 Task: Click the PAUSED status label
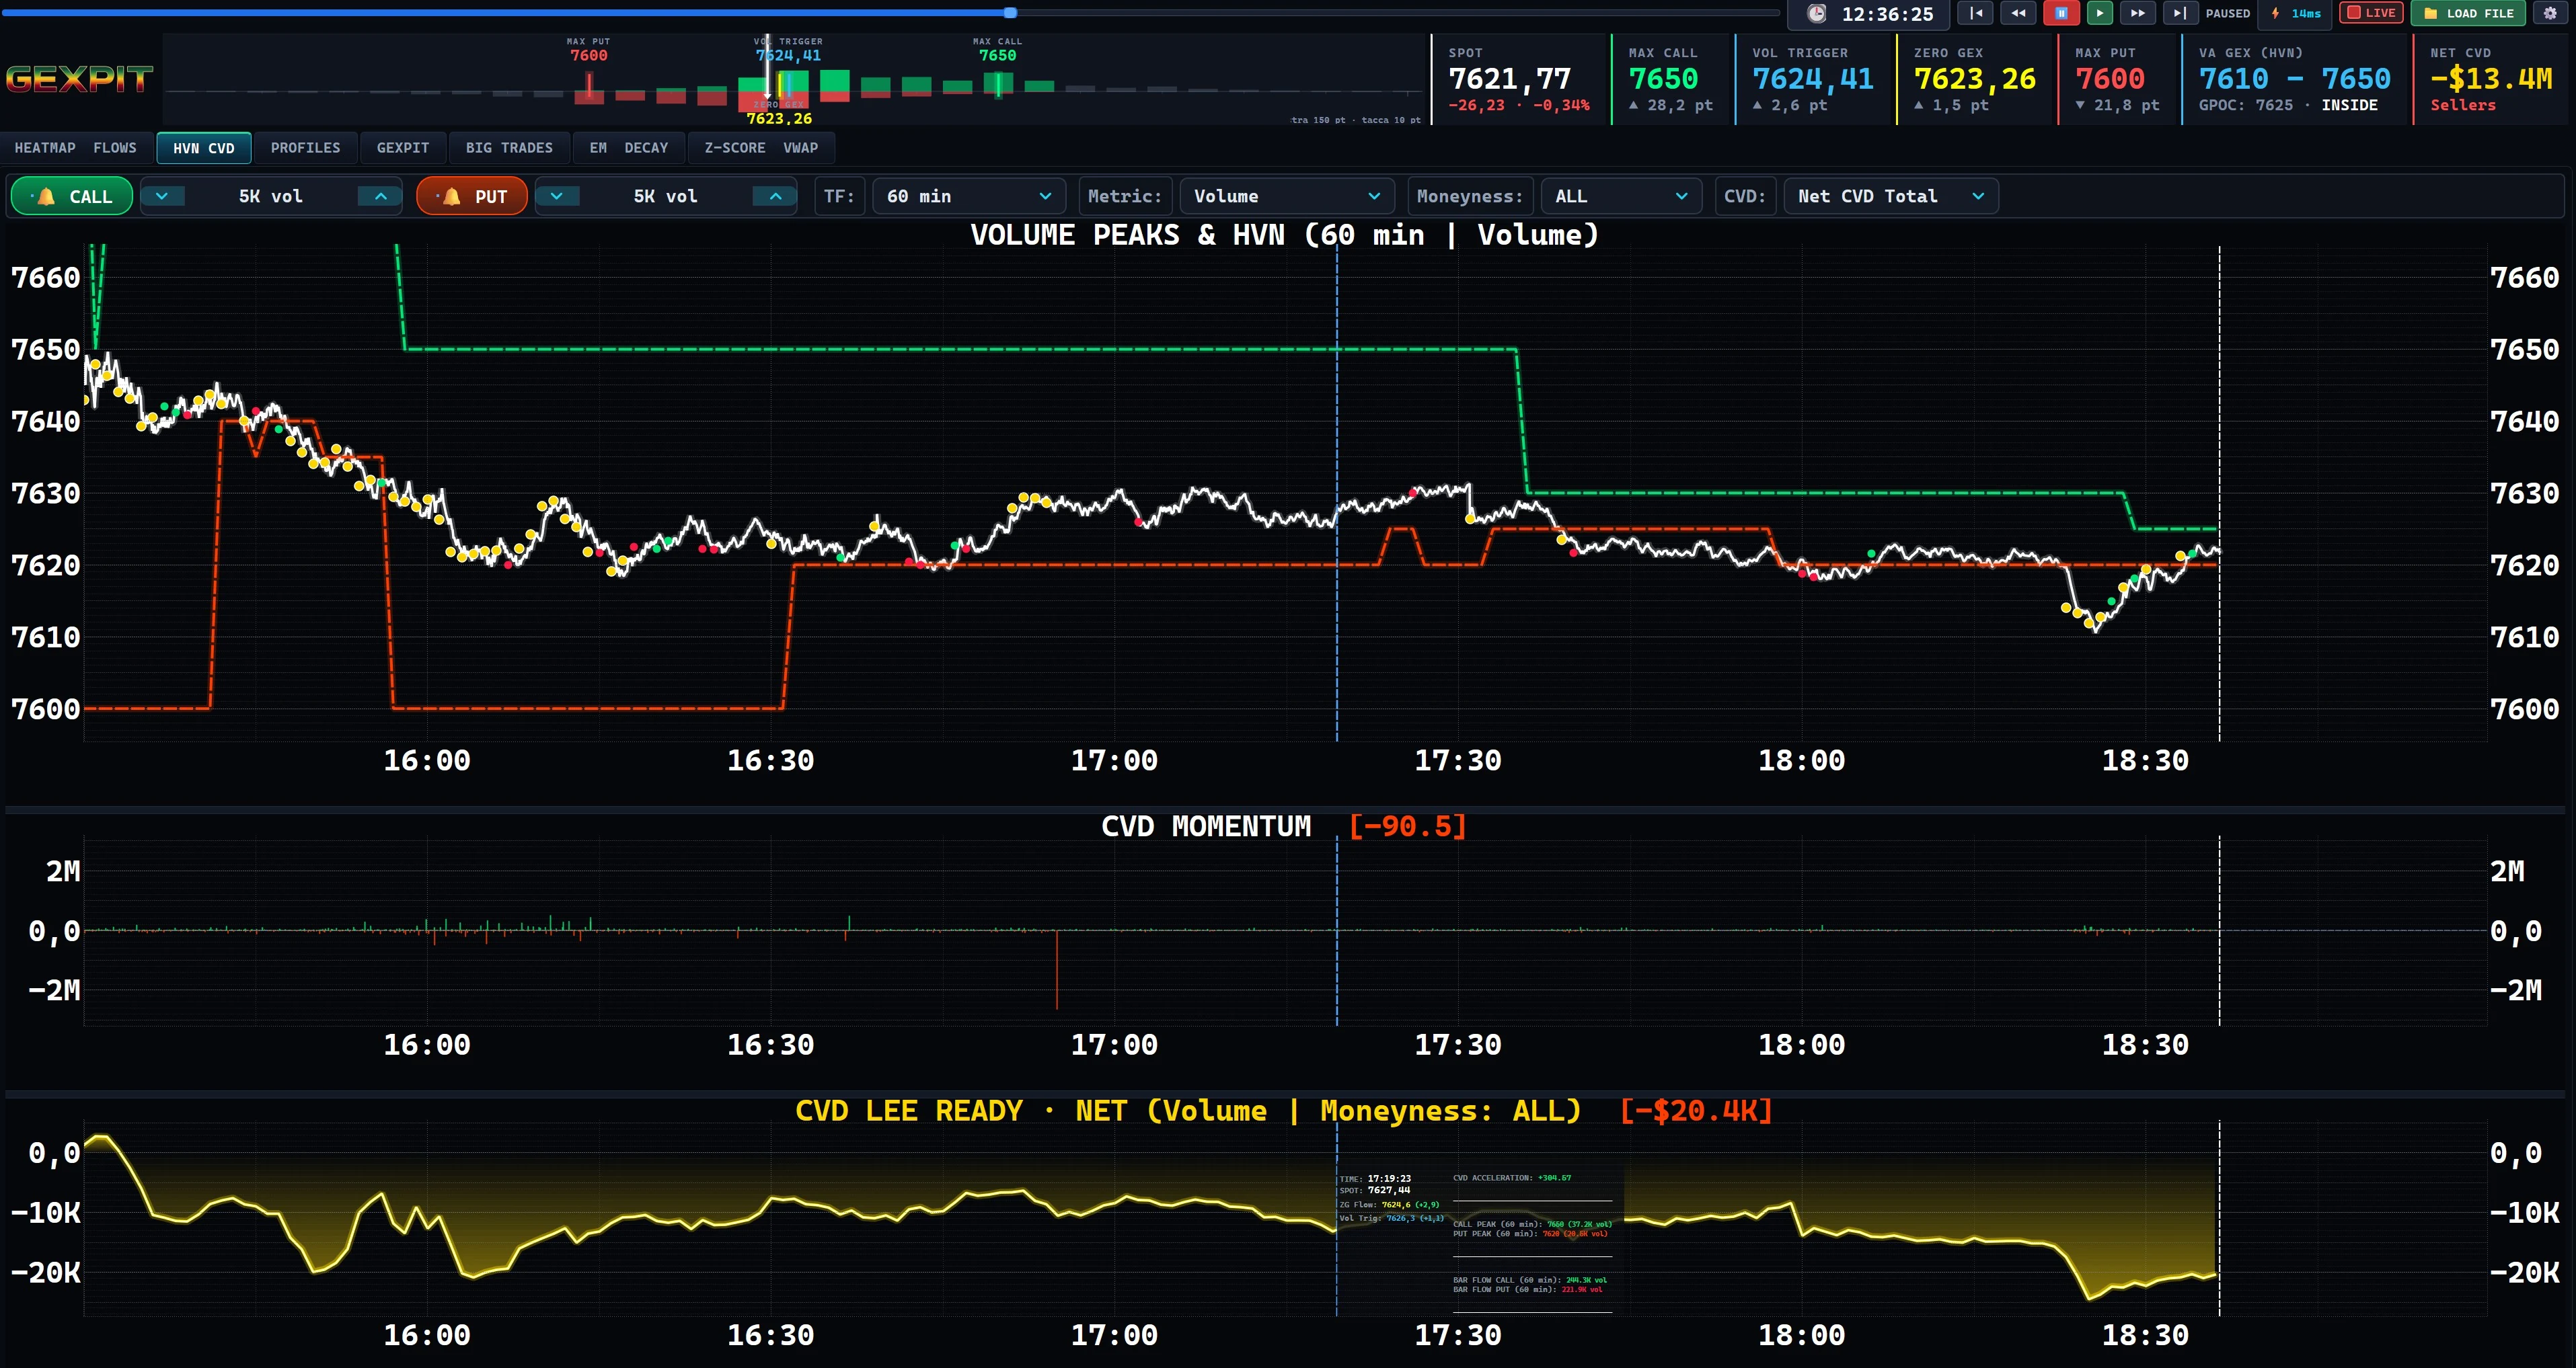click(2228, 13)
